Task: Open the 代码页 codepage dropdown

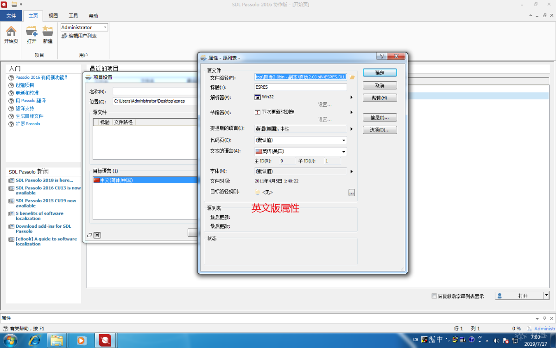Action: pyautogui.click(x=344, y=140)
